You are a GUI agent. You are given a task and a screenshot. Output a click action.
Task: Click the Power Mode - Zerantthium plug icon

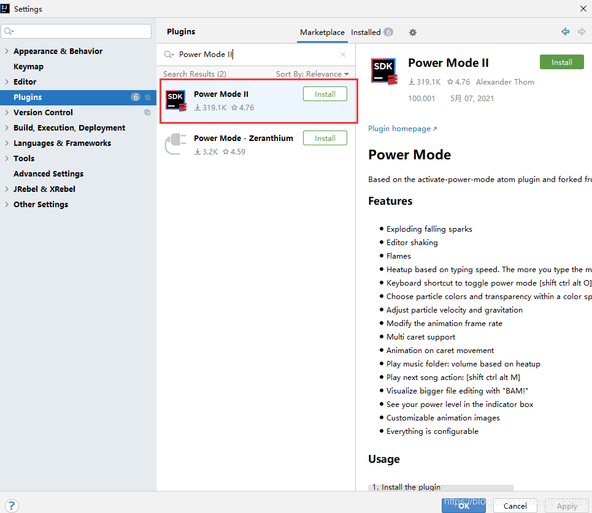tap(176, 144)
